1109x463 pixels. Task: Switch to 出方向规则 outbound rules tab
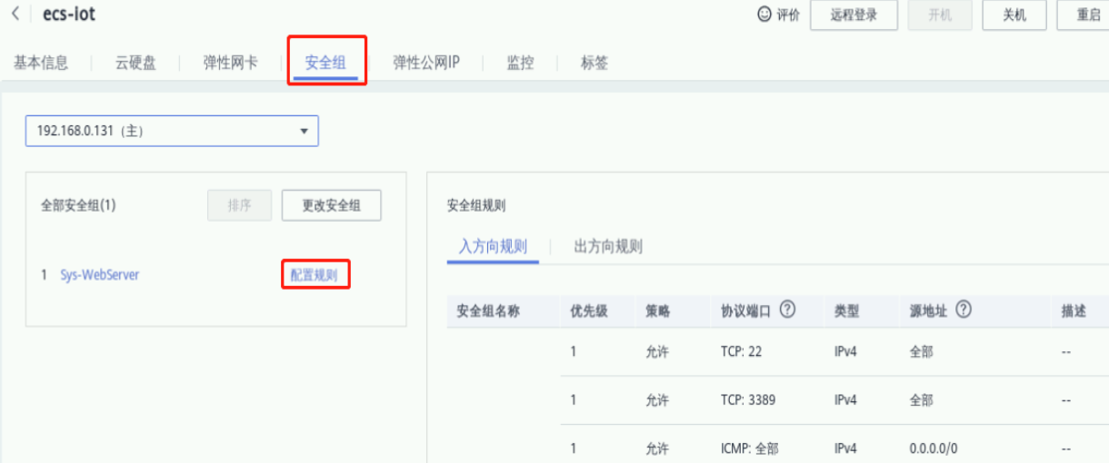coord(608,247)
